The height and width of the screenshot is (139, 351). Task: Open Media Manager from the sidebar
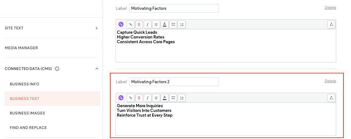click(21, 48)
